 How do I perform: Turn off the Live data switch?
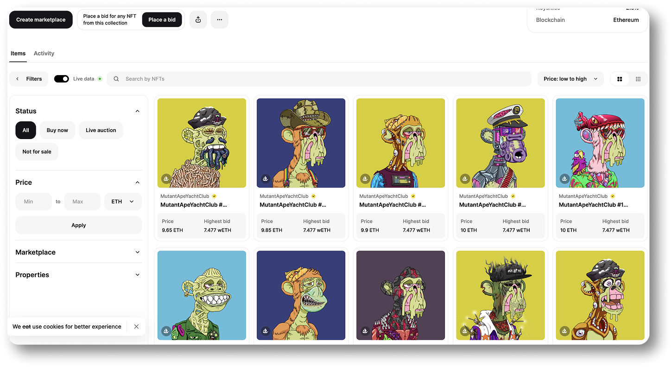[x=62, y=79]
